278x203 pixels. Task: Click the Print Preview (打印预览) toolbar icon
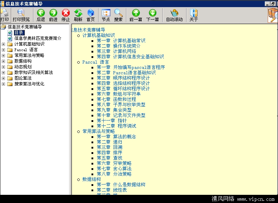click(x=21, y=13)
